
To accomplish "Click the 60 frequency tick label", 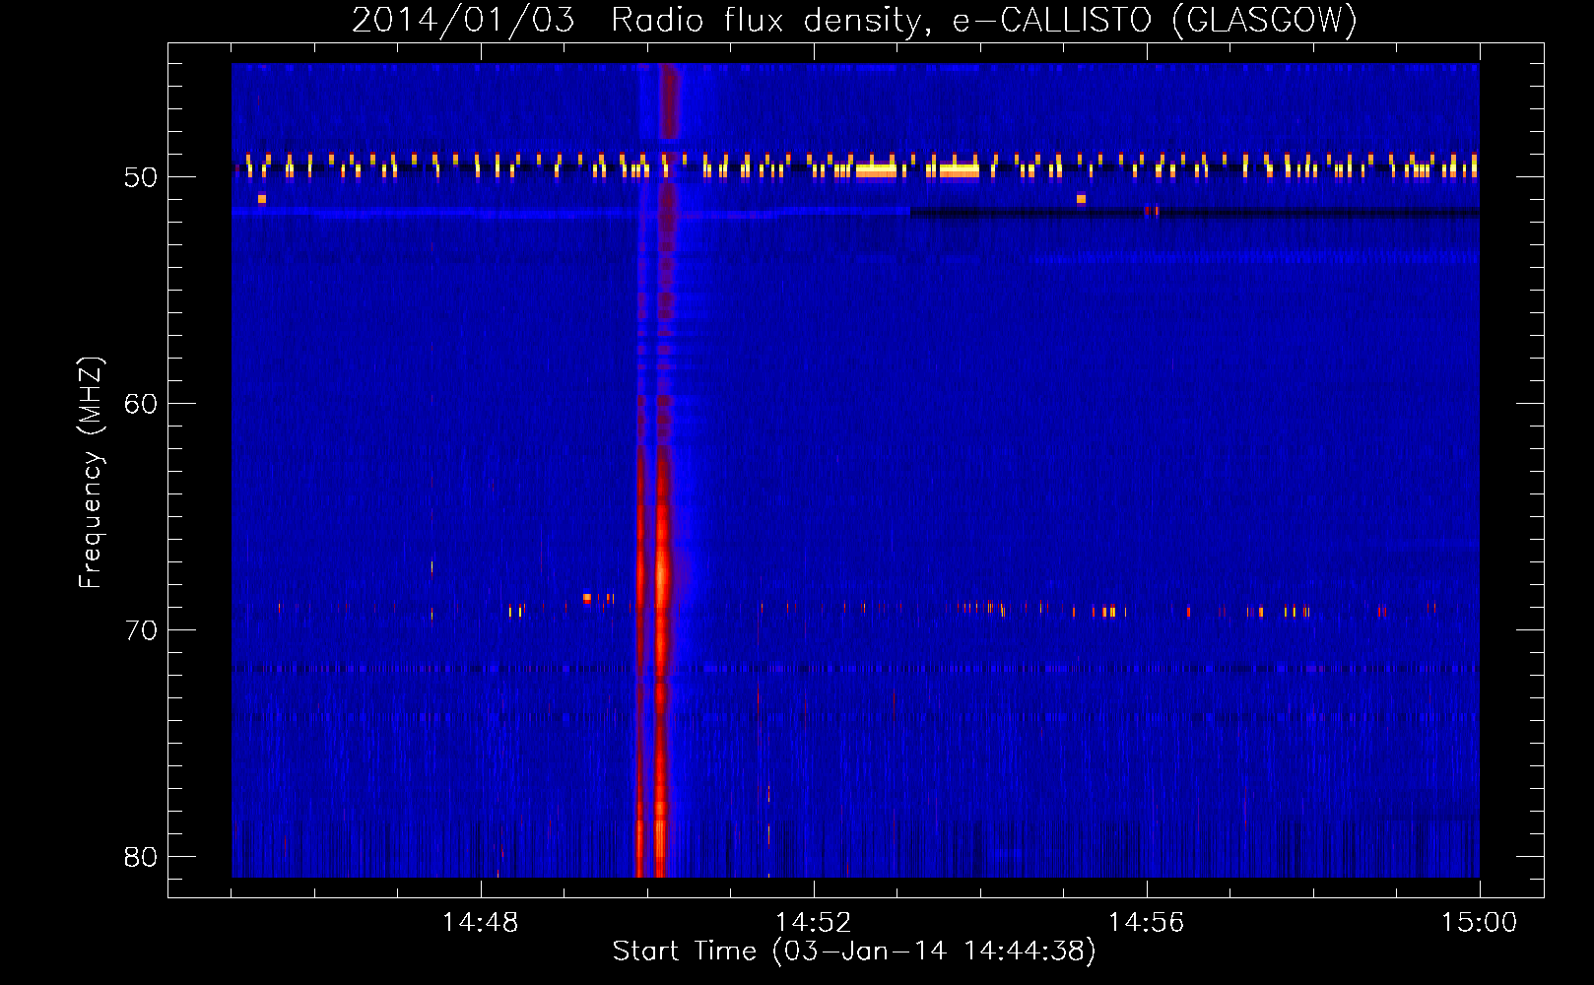I will (x=141, y=404).
